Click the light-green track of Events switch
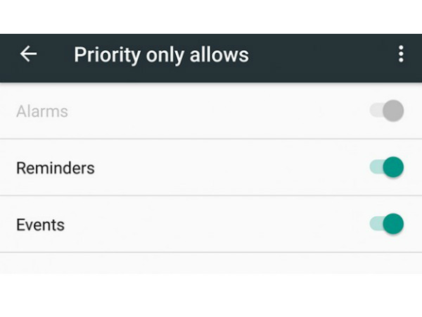 [x=375, y=224]
